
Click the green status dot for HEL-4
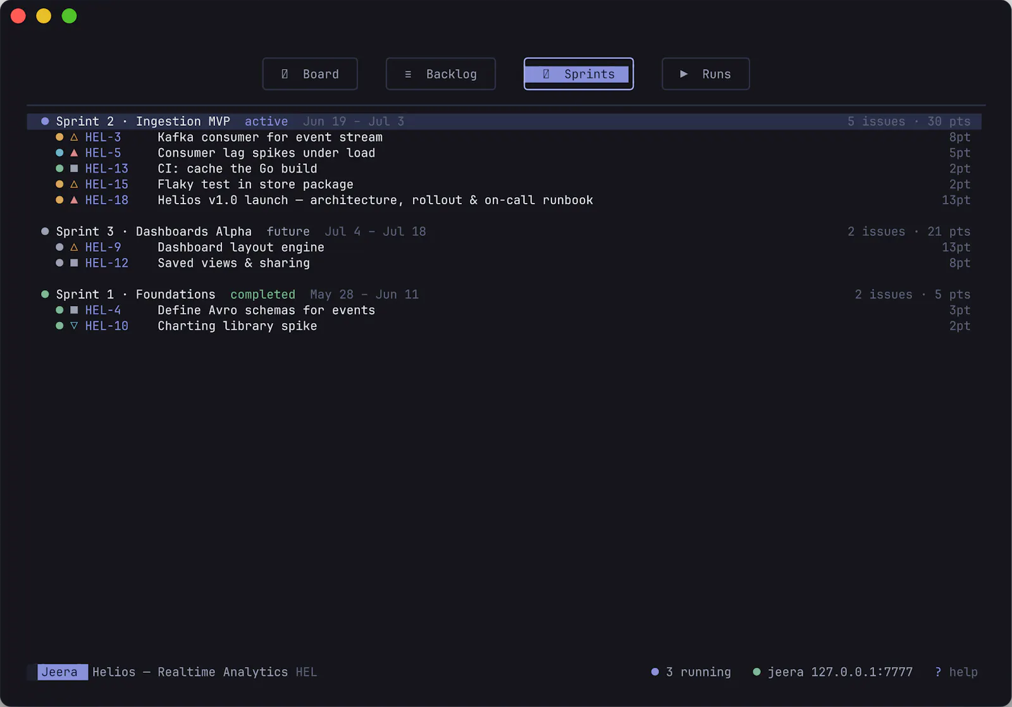click(x=59, y=310)
